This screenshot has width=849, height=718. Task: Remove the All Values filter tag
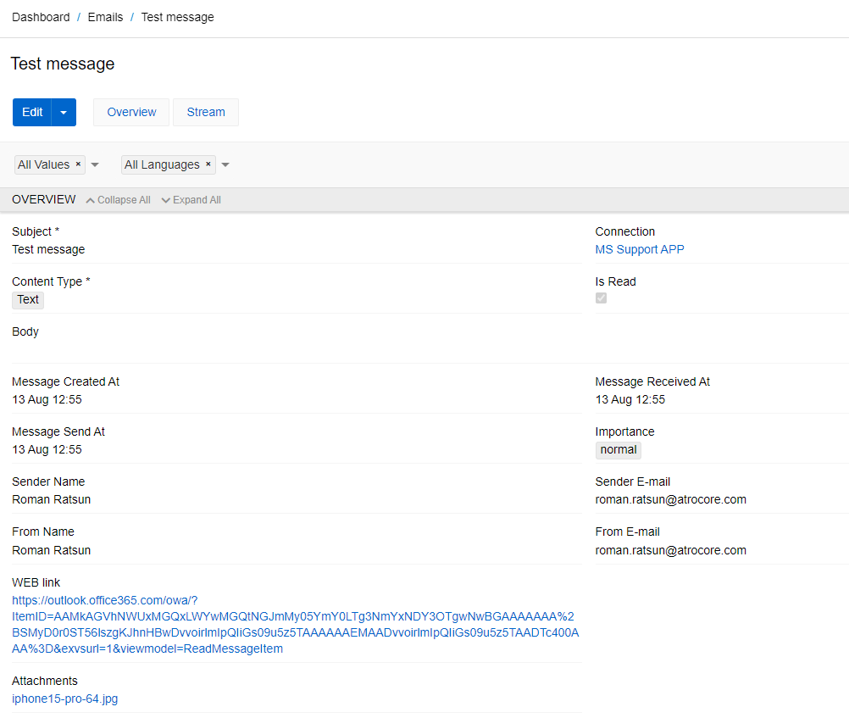77,164
